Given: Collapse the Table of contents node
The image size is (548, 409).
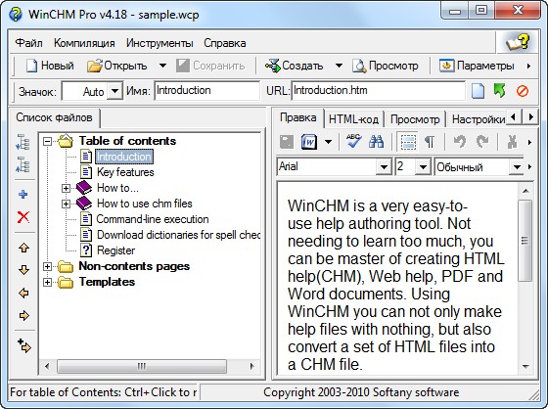Looking at the screenshot, I should pos(47,141).
